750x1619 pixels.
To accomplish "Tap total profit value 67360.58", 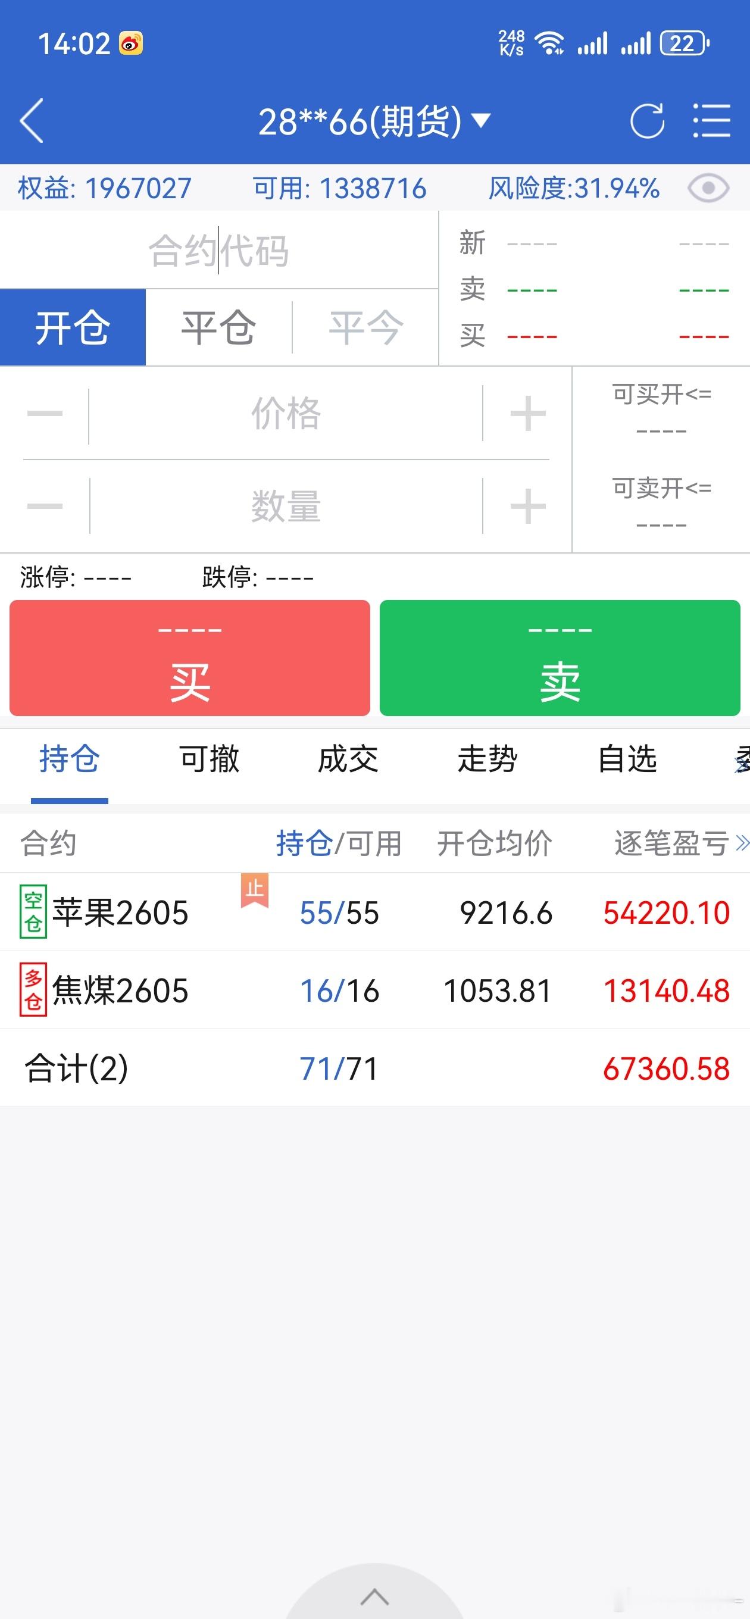I will pos(667,1068).
